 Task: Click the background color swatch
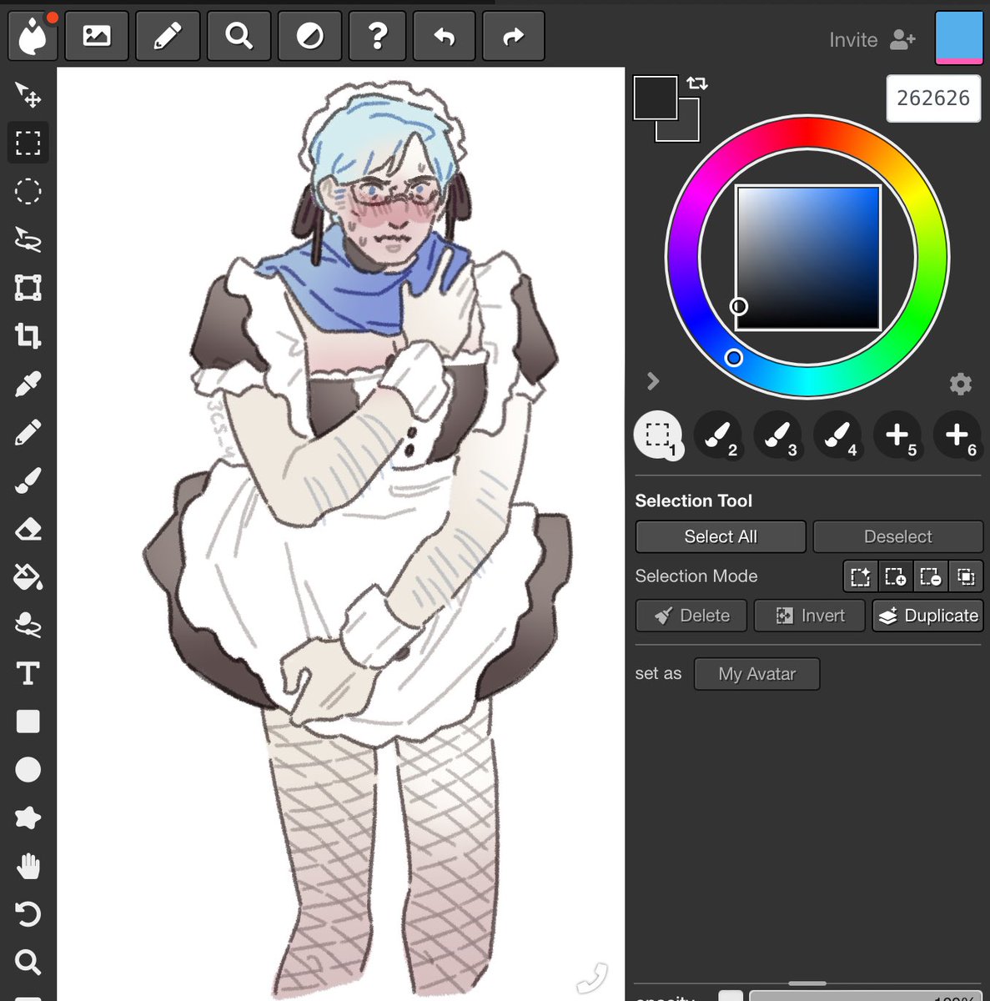click(687, 129)
